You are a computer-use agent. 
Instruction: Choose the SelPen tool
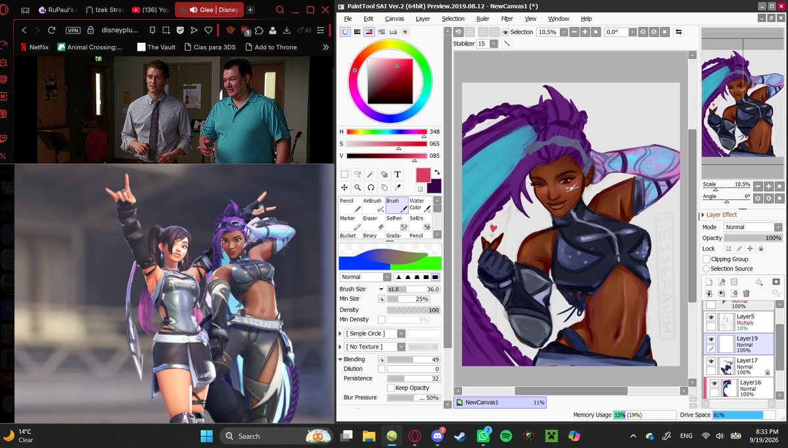click(x=397, y=222)
